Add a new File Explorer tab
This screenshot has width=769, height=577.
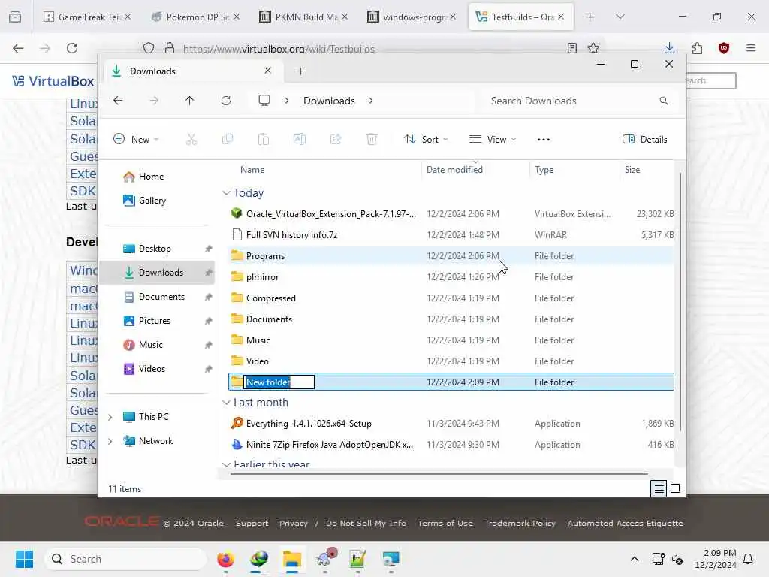[x=301, y=71]
